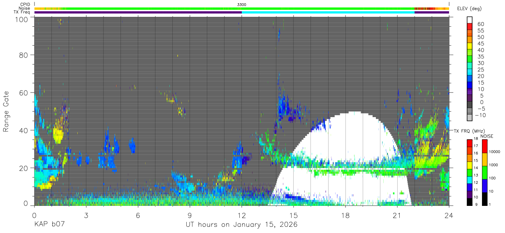Screen dimensions: 505x233
Task: Click the orange NOISE swatch between 1000 and 10000
Action: pyautogui.click(x=484, y=159)
